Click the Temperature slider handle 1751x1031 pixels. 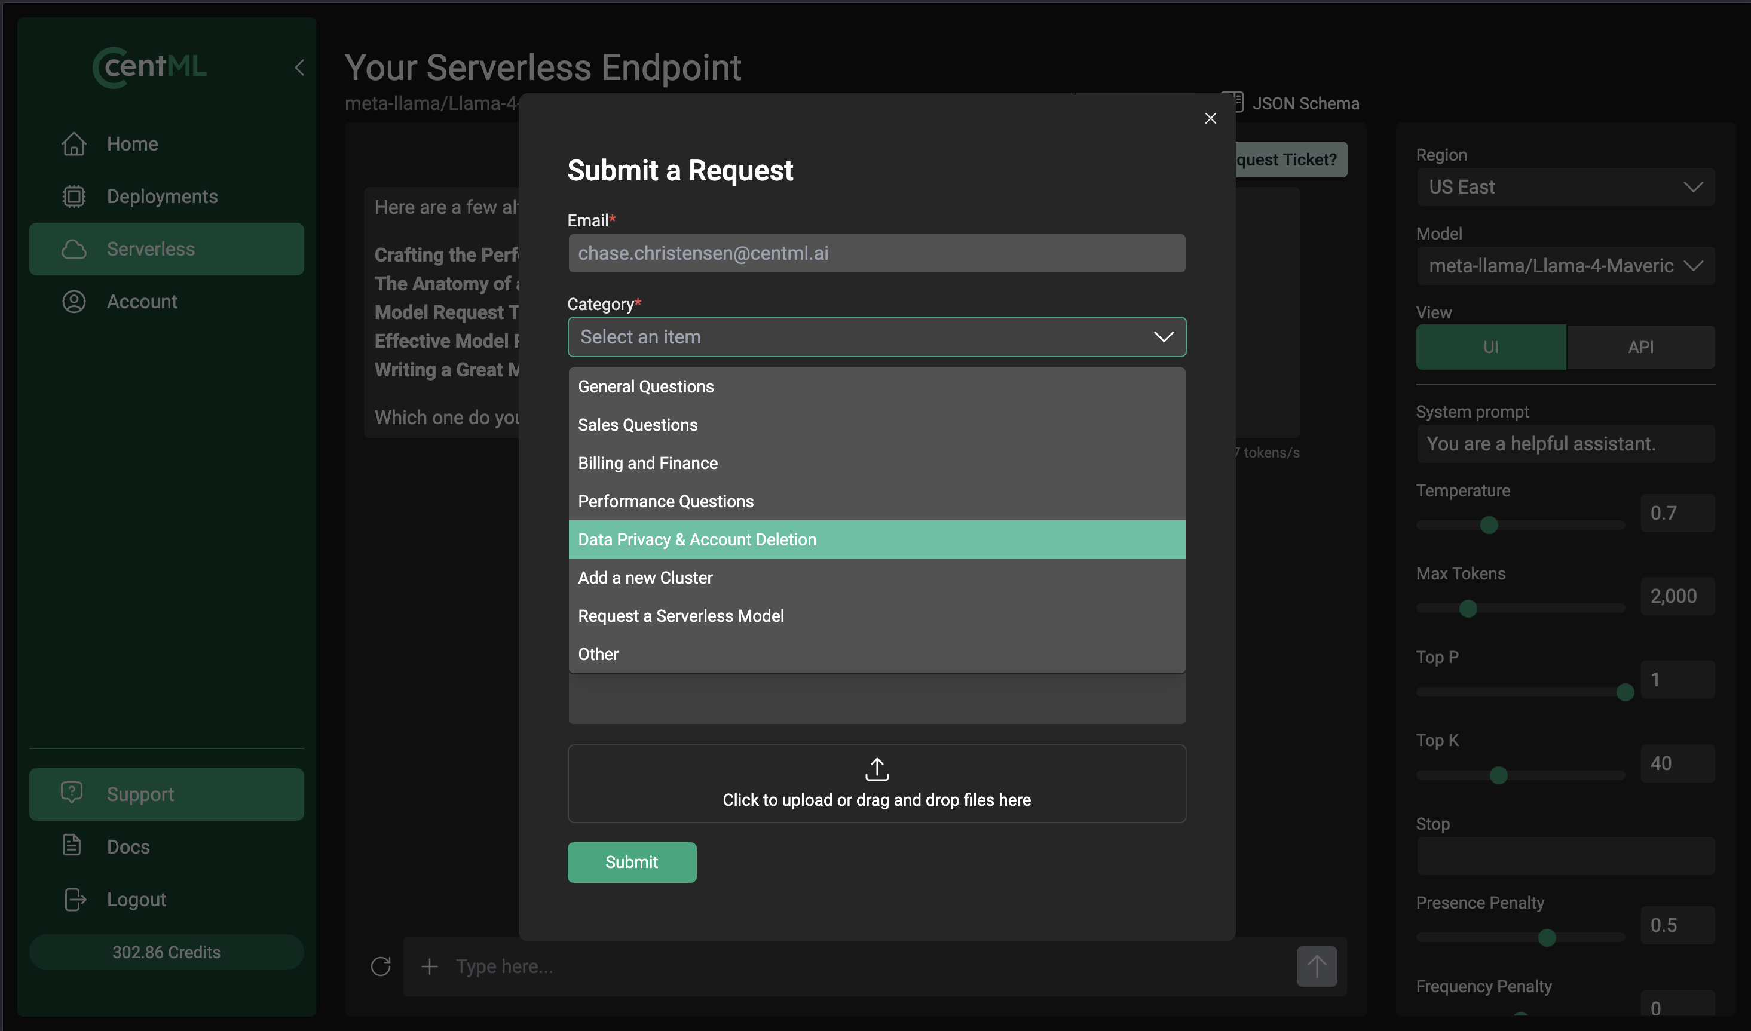pyautogui.click(x=1488, y=525)
